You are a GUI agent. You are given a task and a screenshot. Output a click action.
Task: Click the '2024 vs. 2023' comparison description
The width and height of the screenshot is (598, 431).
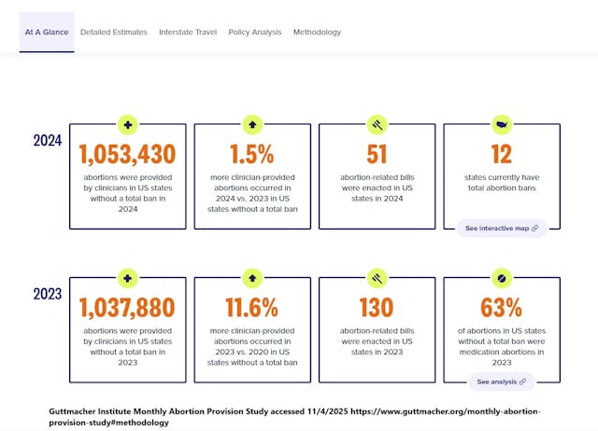pyautogui.click(x=252, y=193)
